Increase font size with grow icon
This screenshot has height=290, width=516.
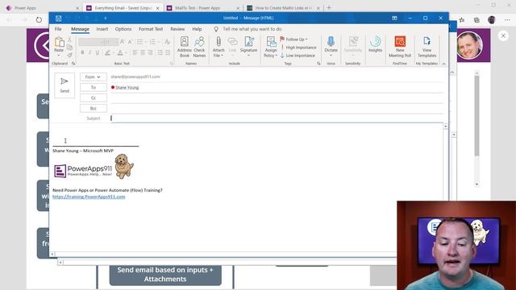point(123,42)
